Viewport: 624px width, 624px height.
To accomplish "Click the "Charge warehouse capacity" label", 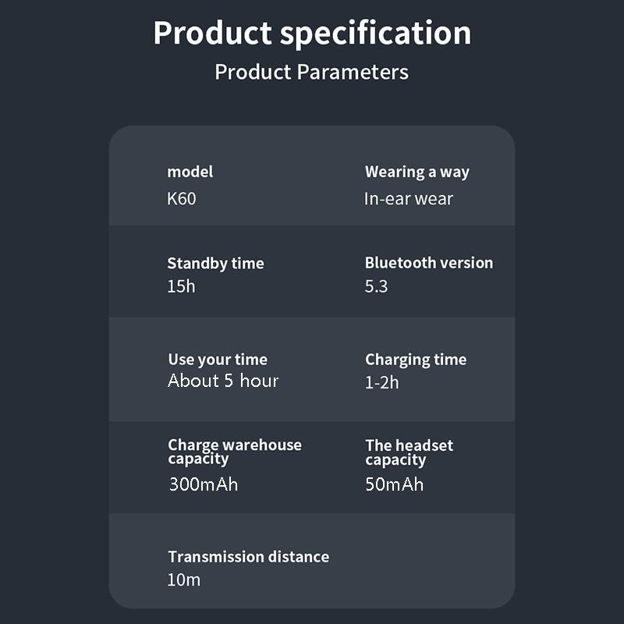I will coord(235,452).
